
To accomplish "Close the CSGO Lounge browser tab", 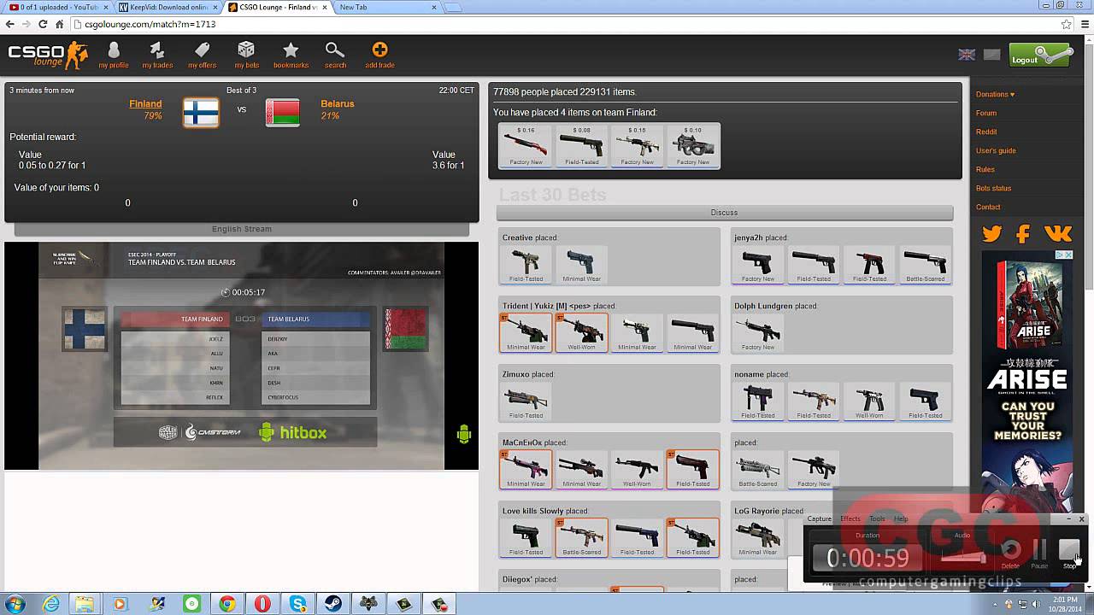I will point(323,7).
